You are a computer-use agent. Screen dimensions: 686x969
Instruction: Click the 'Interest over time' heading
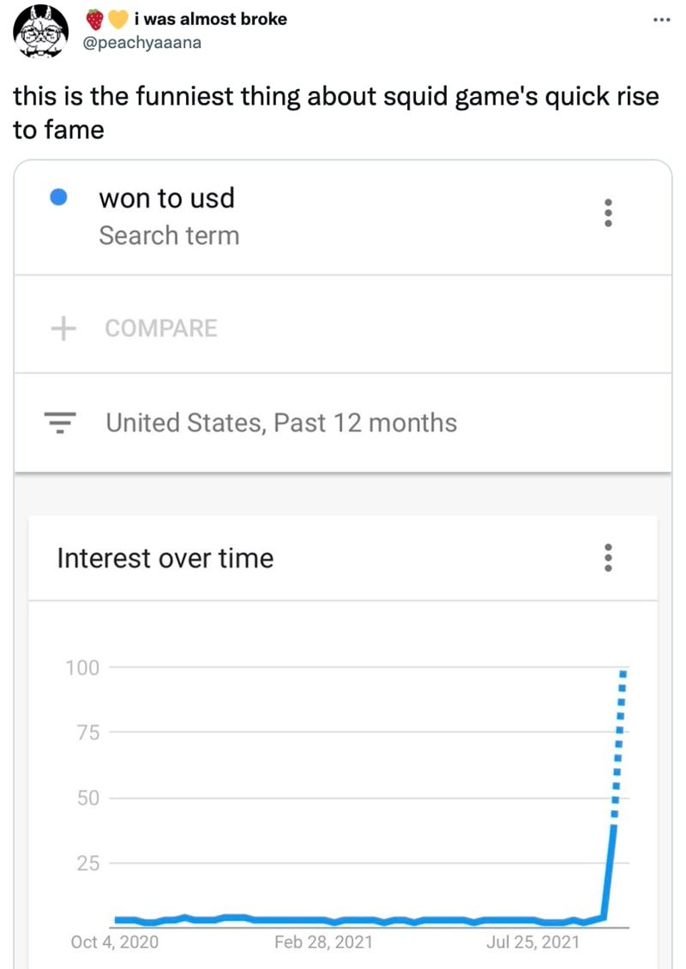(x=165, y=558)
